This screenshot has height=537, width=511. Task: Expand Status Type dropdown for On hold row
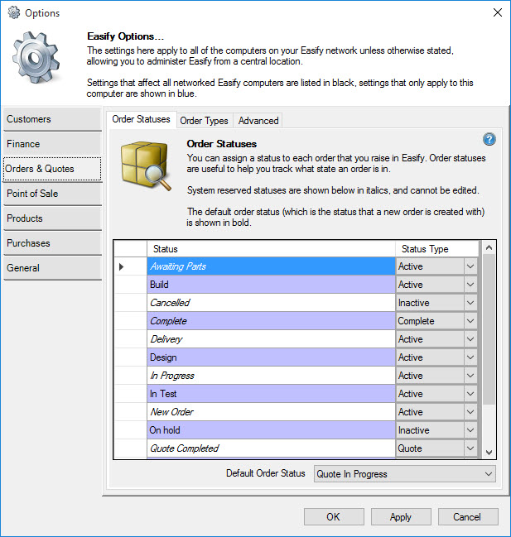pos(470,430)
